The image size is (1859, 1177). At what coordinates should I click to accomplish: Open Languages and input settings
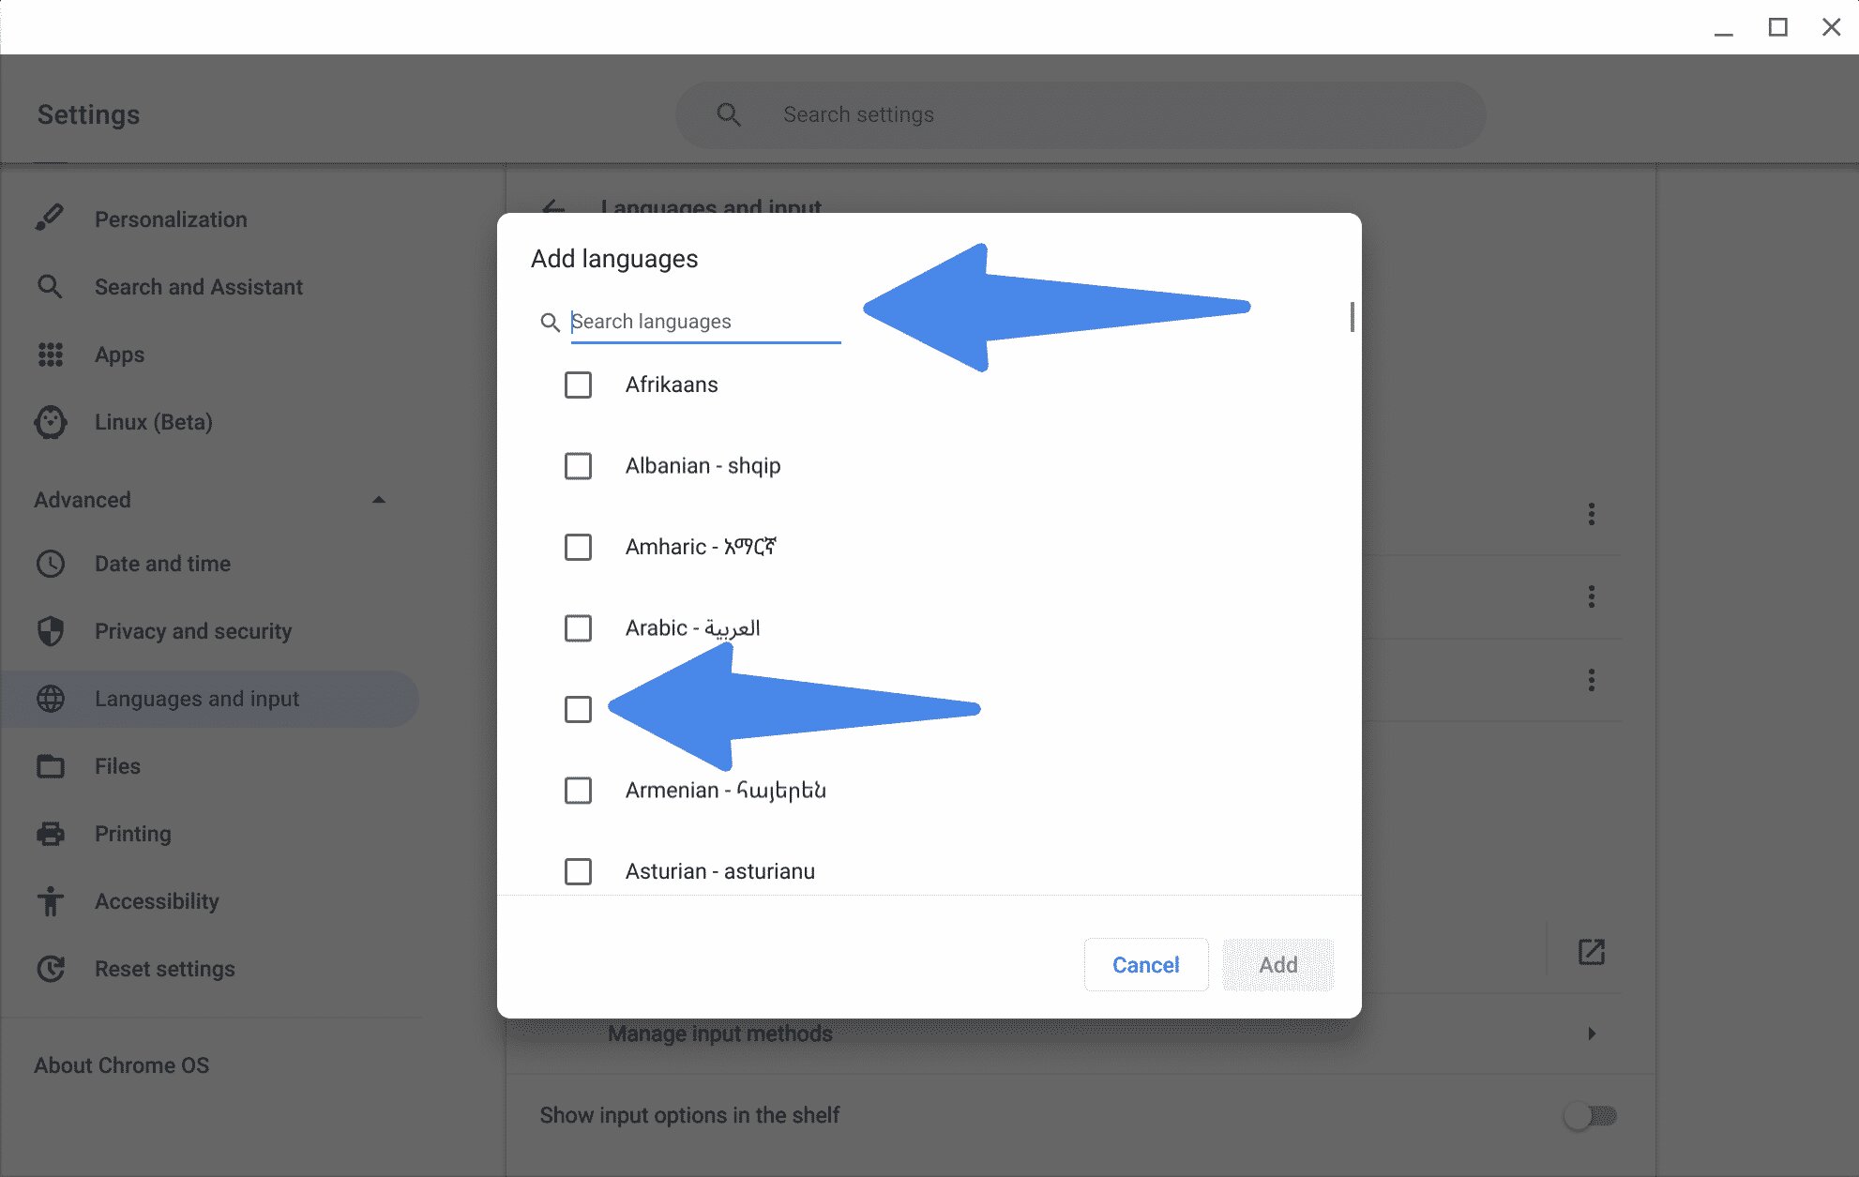coord(195,698)
